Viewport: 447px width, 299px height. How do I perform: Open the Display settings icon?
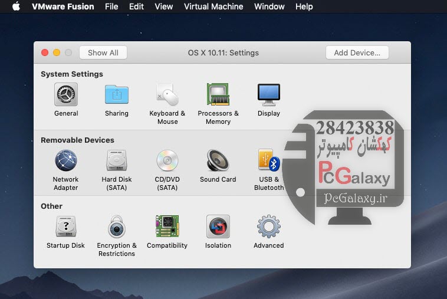pos(269,95)
